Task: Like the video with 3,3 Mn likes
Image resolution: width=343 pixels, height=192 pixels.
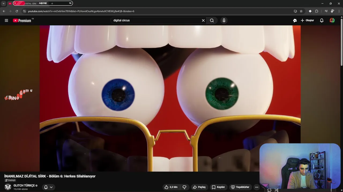Action: coord(171,187)
